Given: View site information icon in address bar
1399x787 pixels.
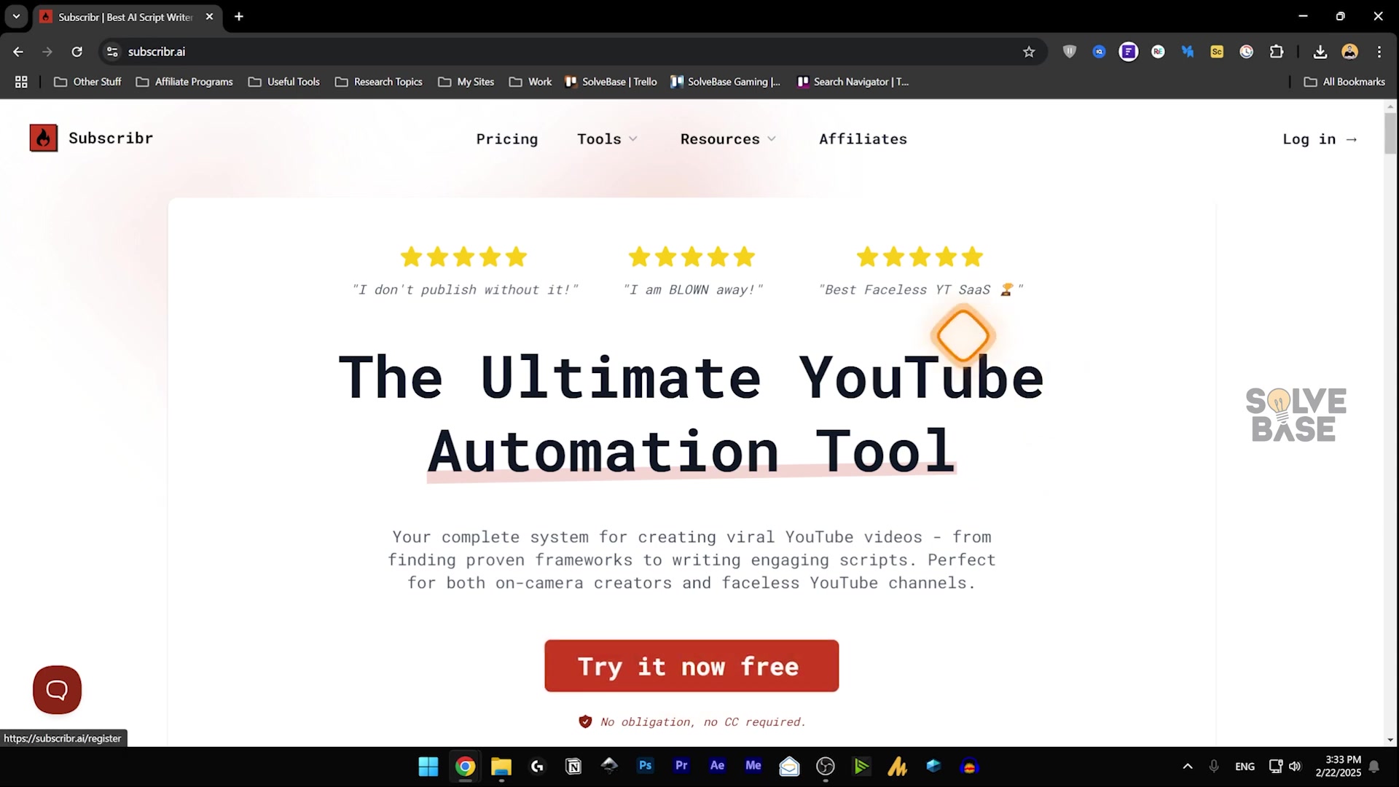Looking at the screenshot, I should point(112,52).
